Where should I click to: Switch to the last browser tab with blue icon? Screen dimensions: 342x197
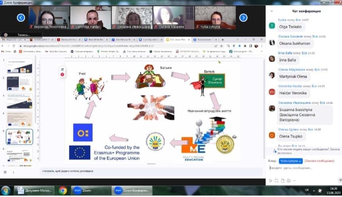click(x=205, y=40)
